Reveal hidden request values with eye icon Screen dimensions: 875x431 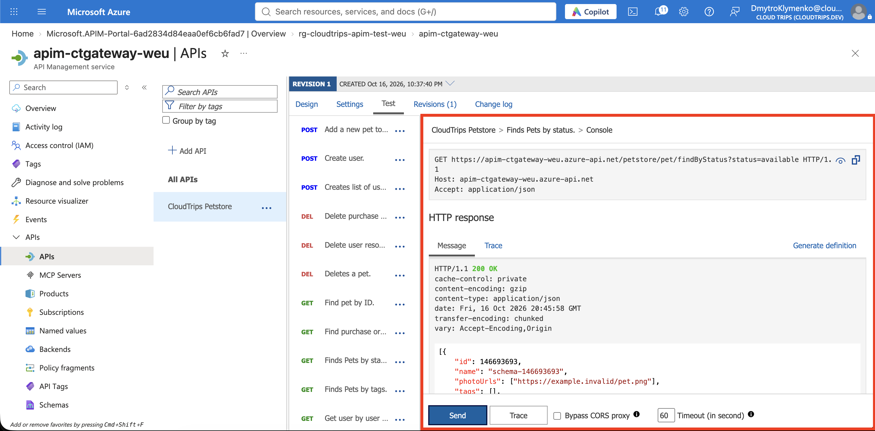840,161
